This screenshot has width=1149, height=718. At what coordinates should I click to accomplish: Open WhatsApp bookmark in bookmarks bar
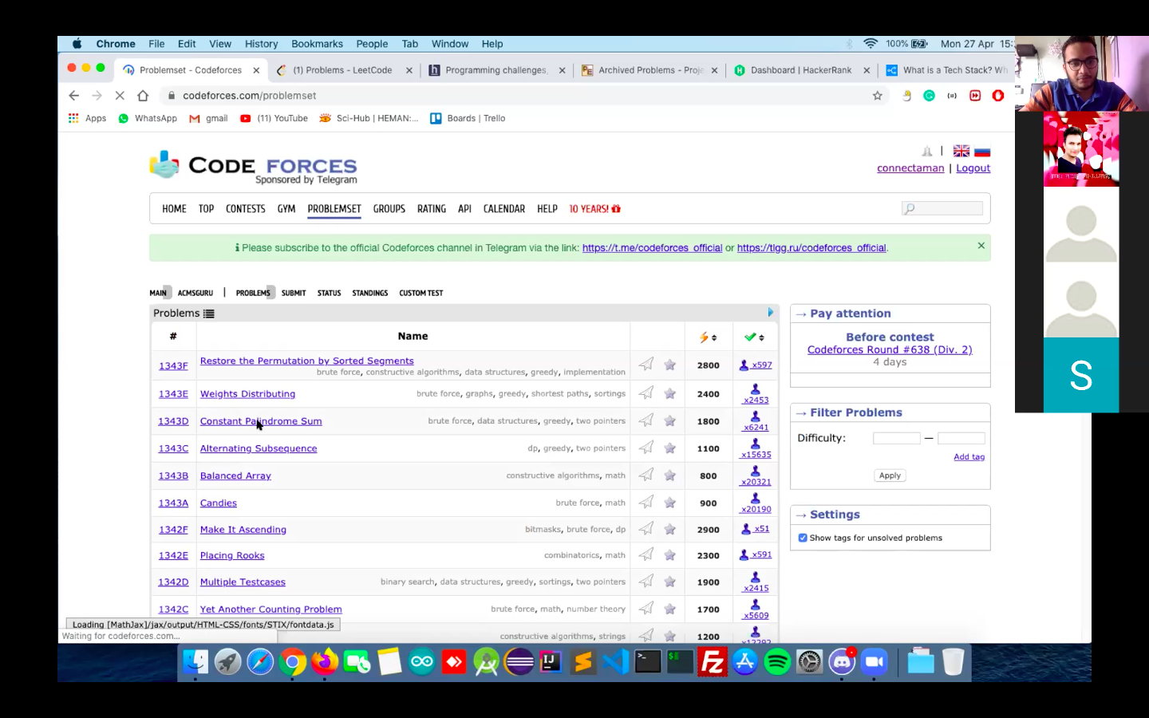(x=148, y=118)
